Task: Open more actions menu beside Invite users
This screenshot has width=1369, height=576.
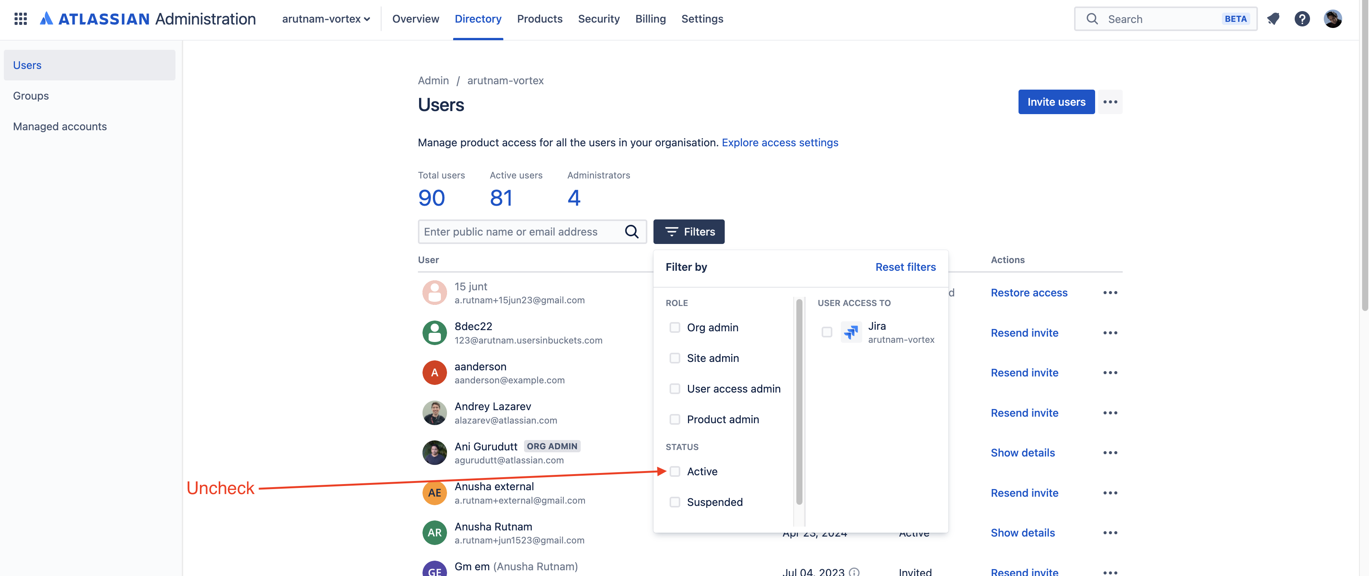Action: tap(1110, 102)
